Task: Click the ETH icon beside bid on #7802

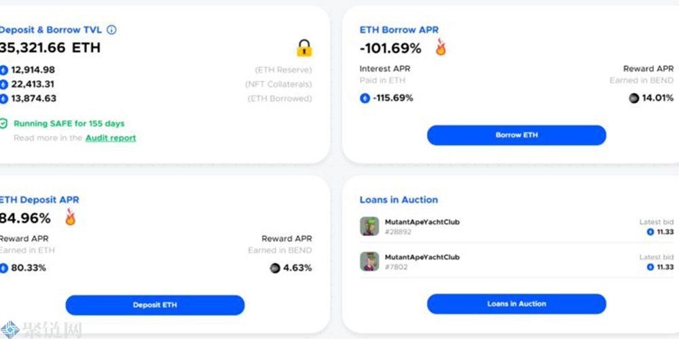Action: coord(650,267)
